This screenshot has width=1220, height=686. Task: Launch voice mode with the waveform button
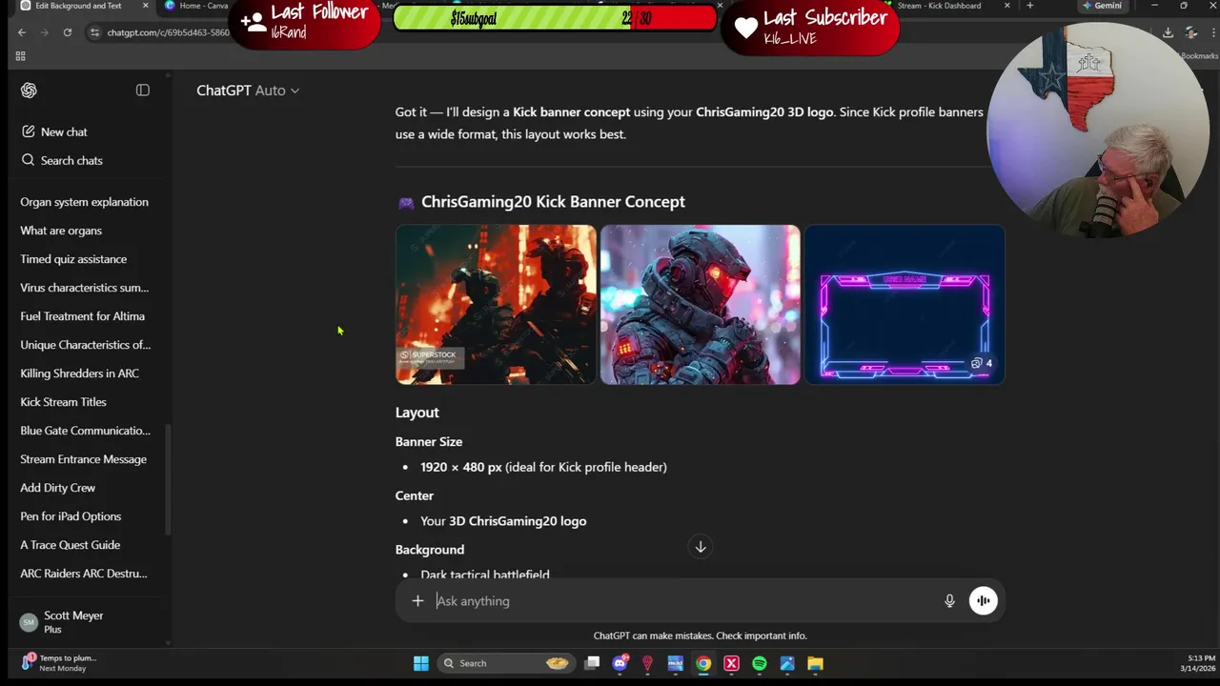point(983,601)
